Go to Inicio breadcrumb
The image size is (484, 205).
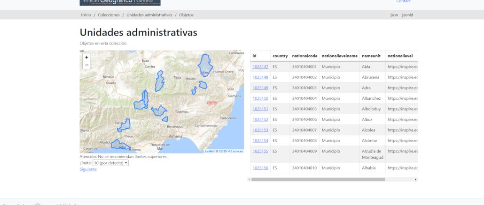pyautogui.click(x=86, y=15)
